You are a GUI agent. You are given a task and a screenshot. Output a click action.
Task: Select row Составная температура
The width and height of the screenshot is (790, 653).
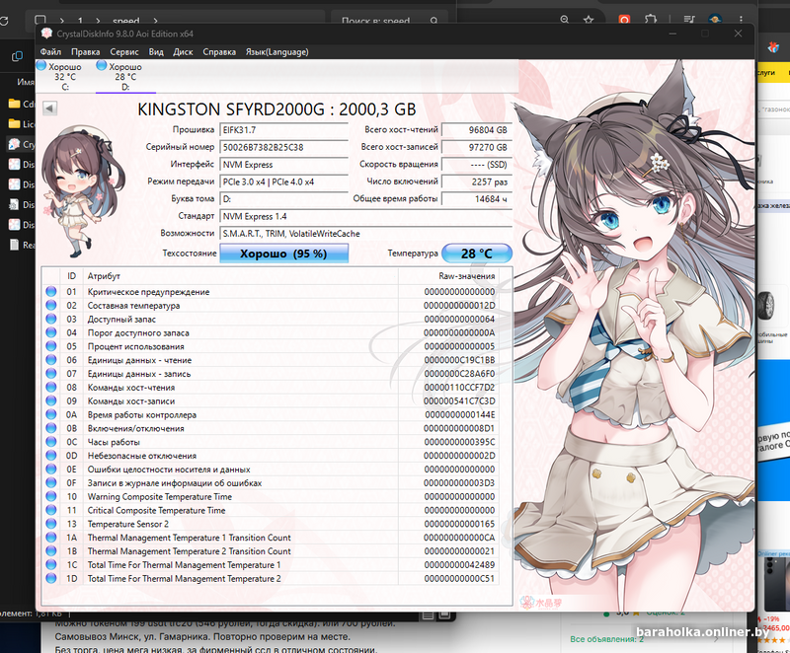coord(271,306)
